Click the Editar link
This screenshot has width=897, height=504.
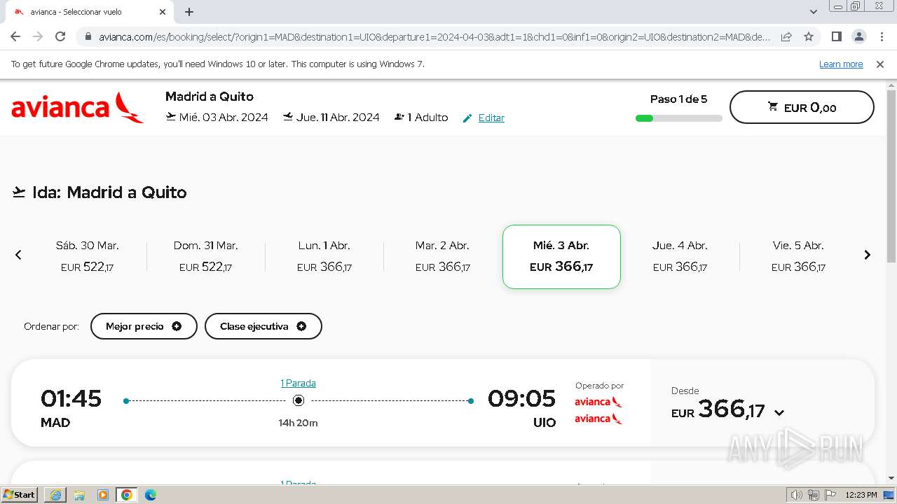491,118
